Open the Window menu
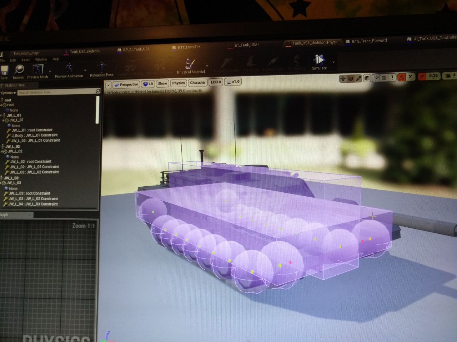Image resolution: width=457 pixels, height=342 pixels. coord(41,59)
